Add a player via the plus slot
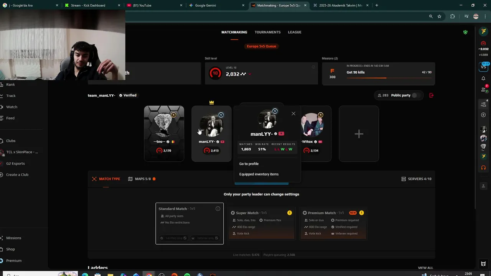 coord(359,134)
